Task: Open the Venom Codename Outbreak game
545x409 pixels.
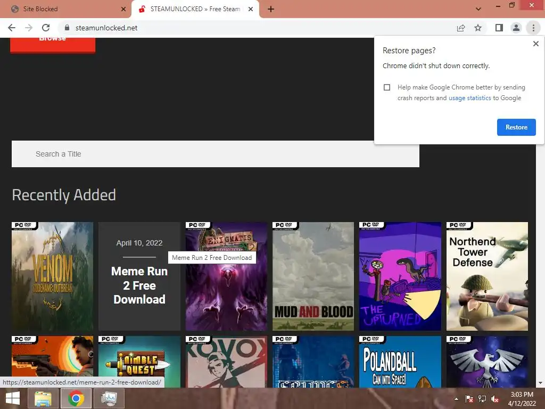Action: pos(52,276)
